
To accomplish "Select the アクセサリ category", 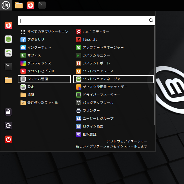I will pyautogui.click(x=44, y=39).
